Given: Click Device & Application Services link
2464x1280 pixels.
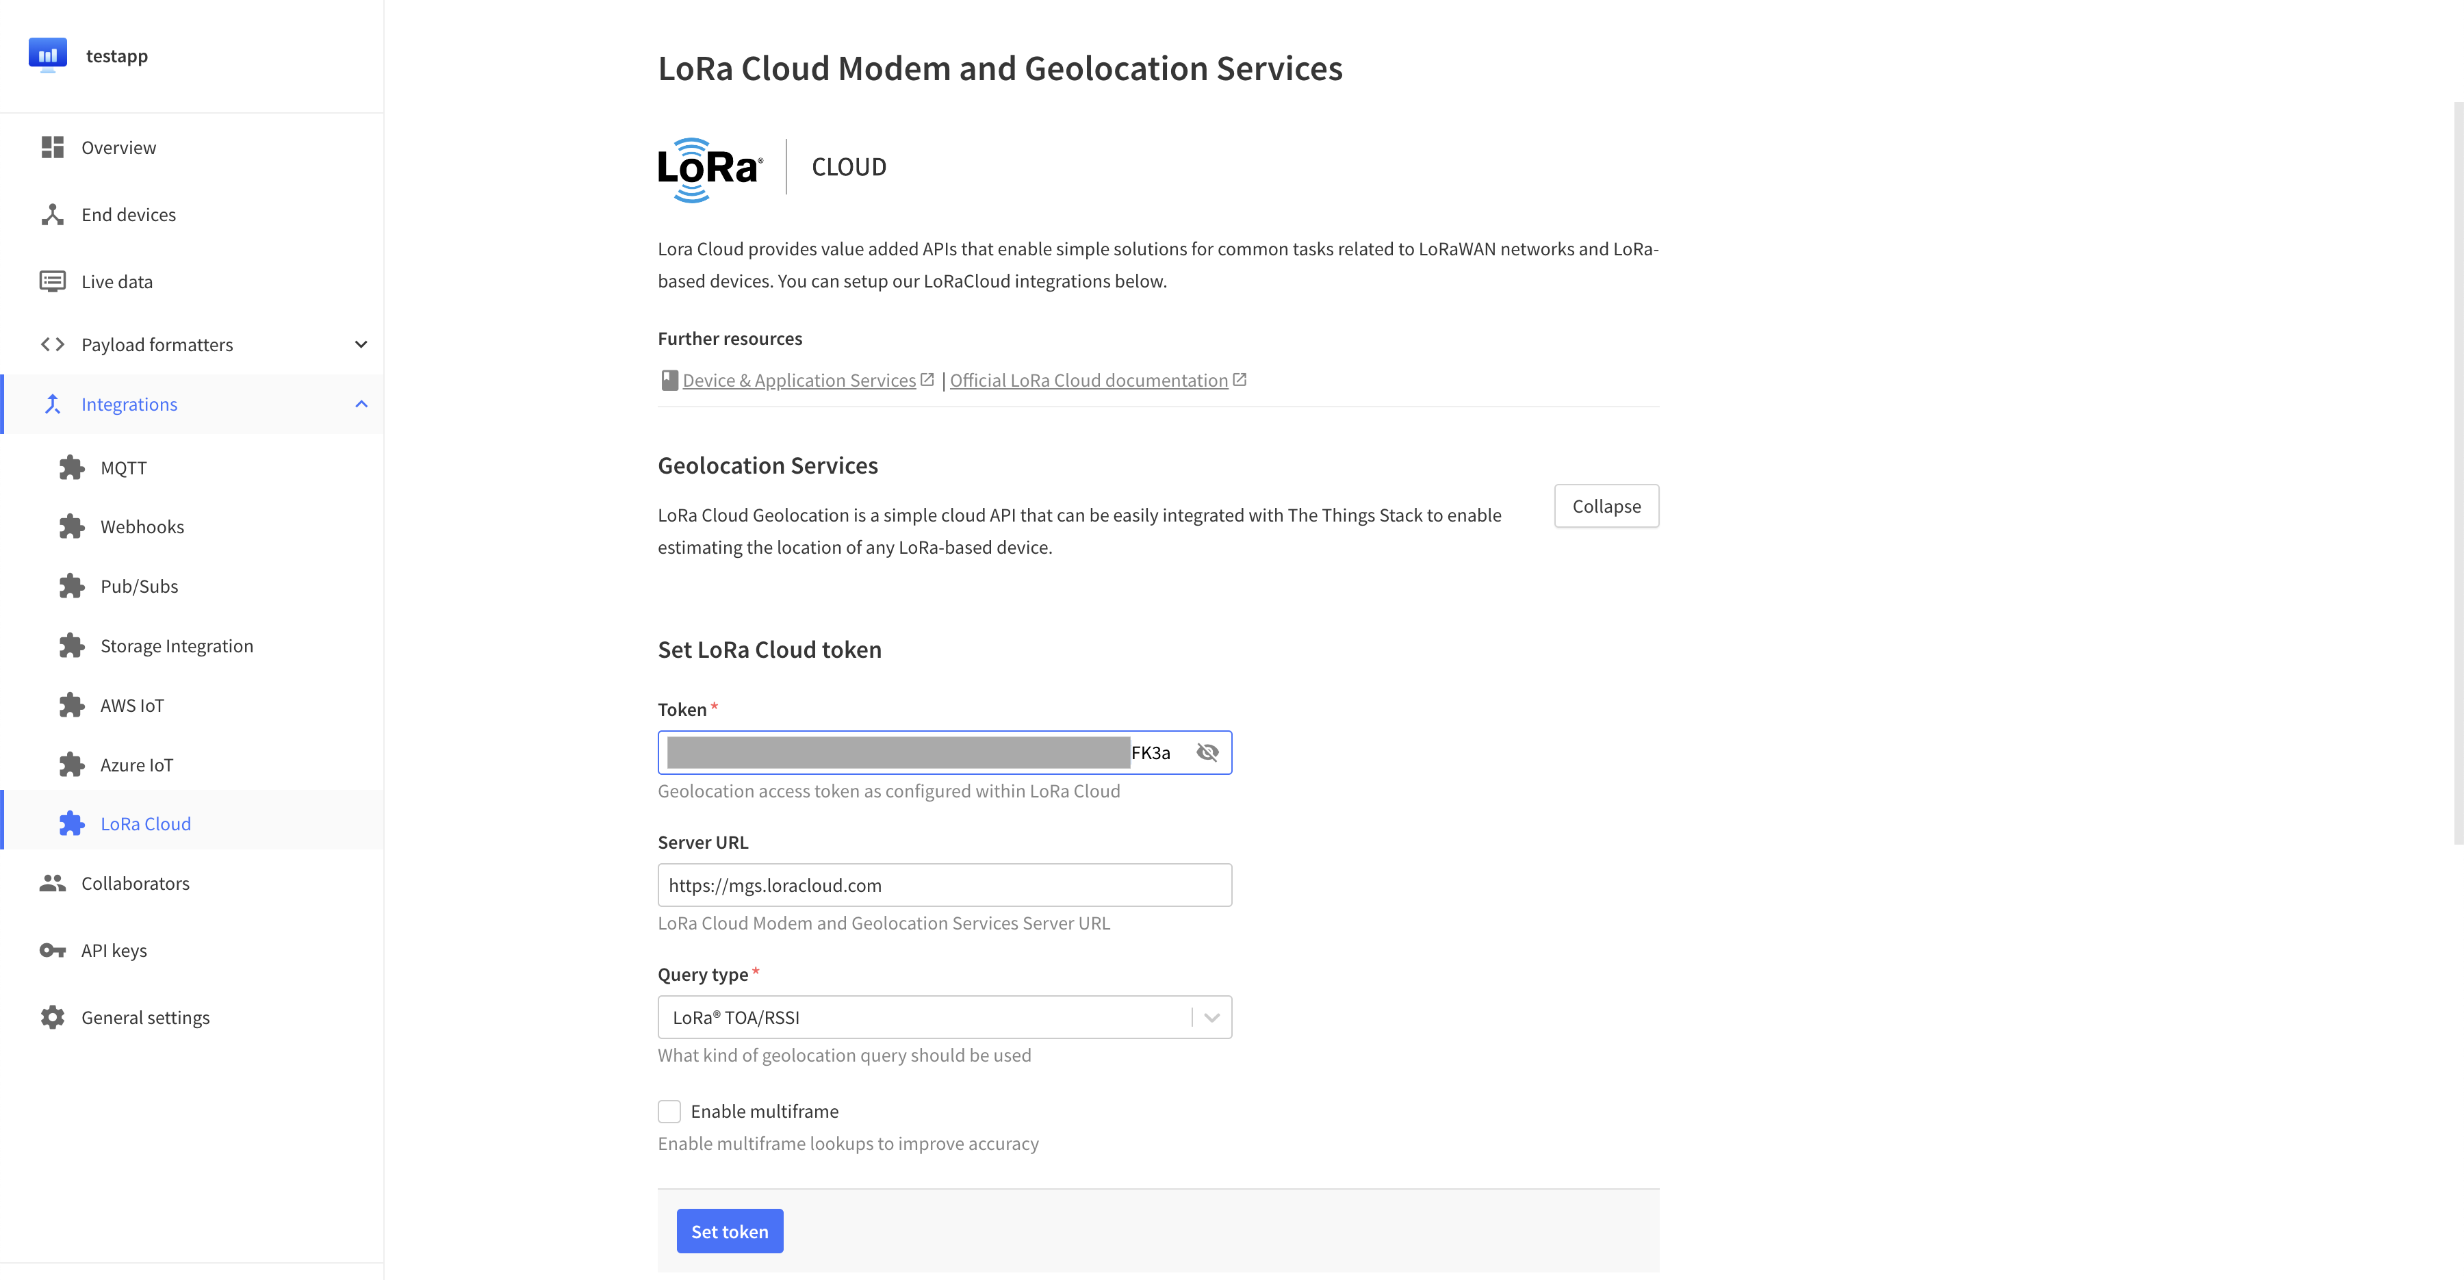Looking at the screenshot, I should tap(799, 380).
